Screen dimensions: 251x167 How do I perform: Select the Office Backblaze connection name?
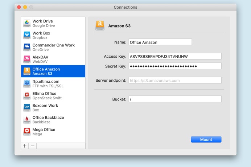tap(48, 118)
